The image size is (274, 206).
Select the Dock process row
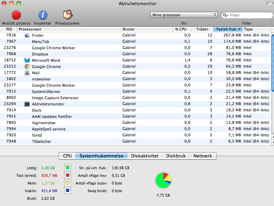click(135, 110)
